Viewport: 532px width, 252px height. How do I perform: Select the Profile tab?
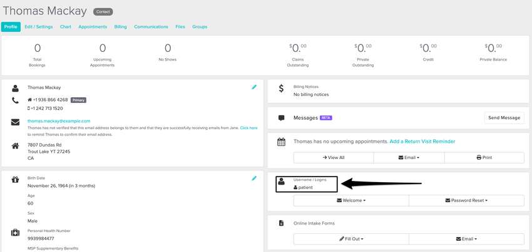[11, 27]
